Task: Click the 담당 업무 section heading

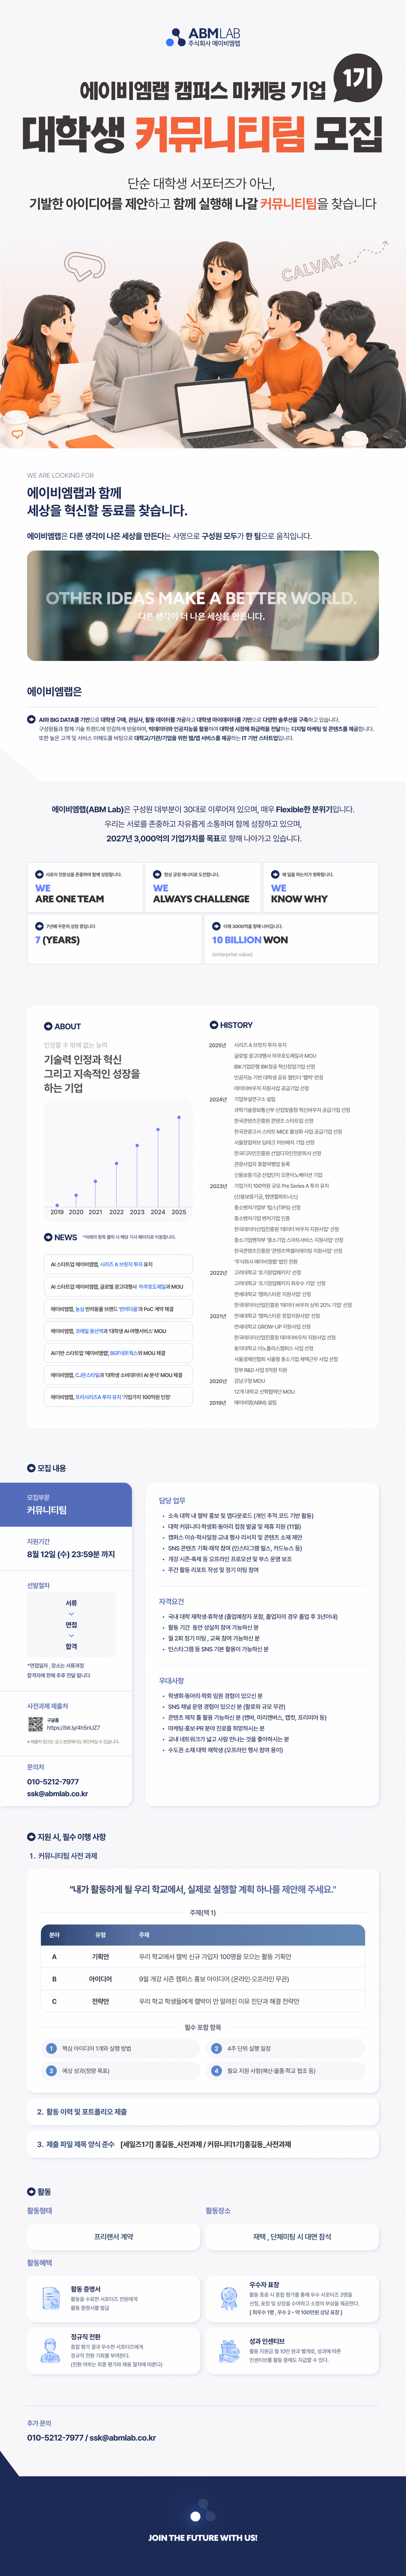Action: [x=172, y=1501]
